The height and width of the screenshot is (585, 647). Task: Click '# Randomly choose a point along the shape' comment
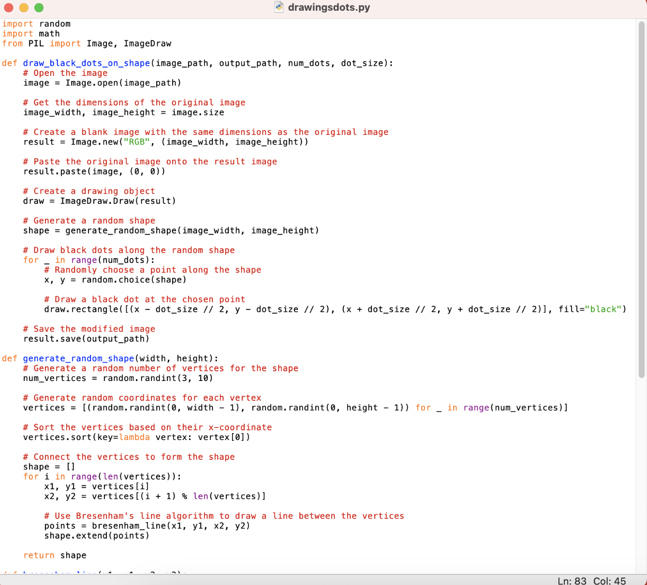tap(153, 270)
